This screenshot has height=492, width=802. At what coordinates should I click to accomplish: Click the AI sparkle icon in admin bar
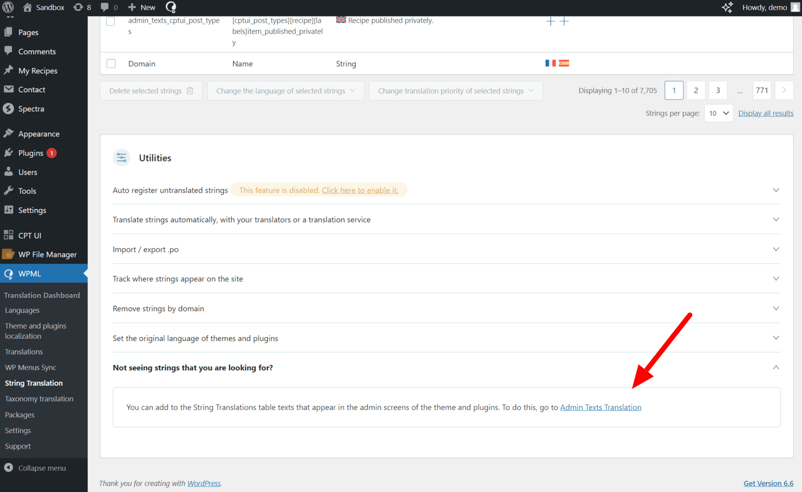tap(727, 7)
